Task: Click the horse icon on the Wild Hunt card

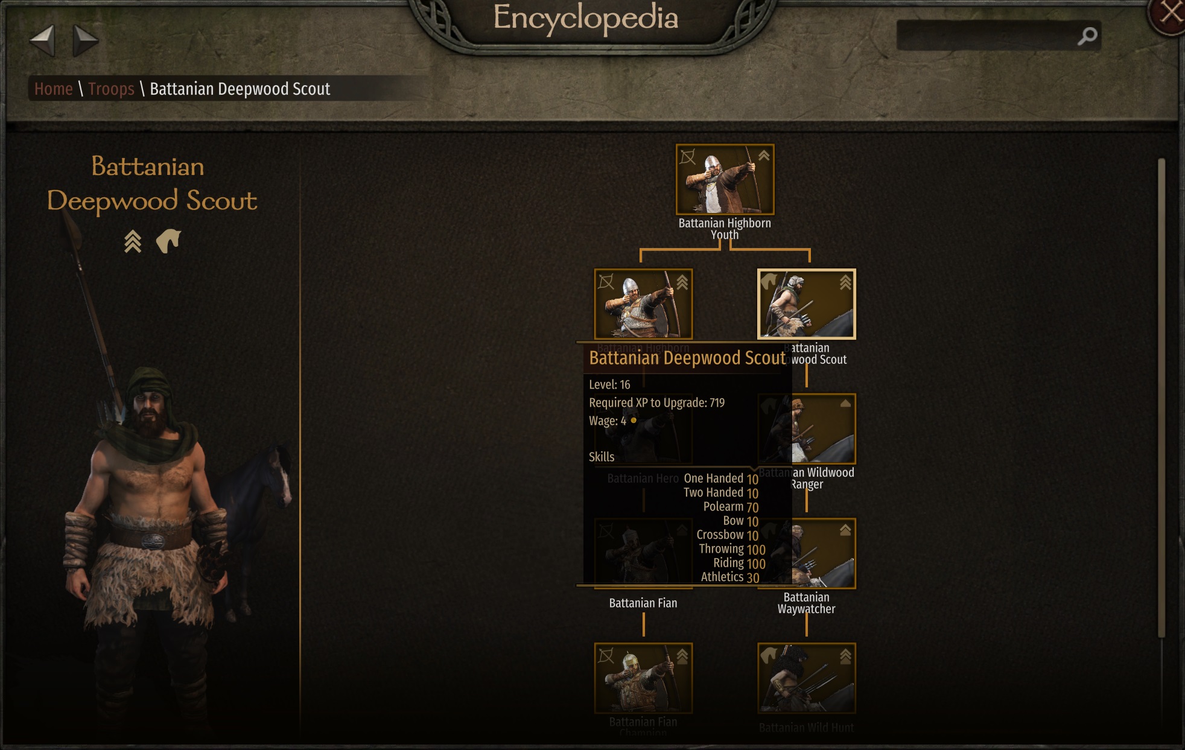Action: (769, 655)
